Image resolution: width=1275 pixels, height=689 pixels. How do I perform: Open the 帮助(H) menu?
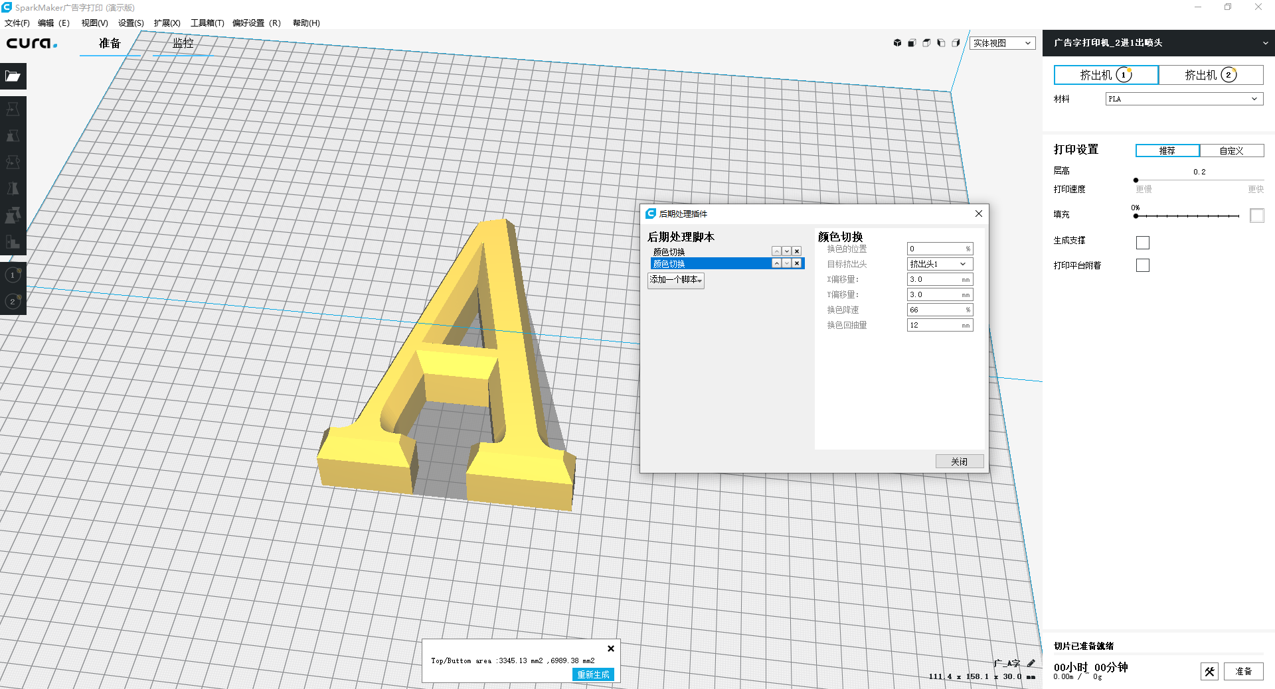(x=305, y=23)
